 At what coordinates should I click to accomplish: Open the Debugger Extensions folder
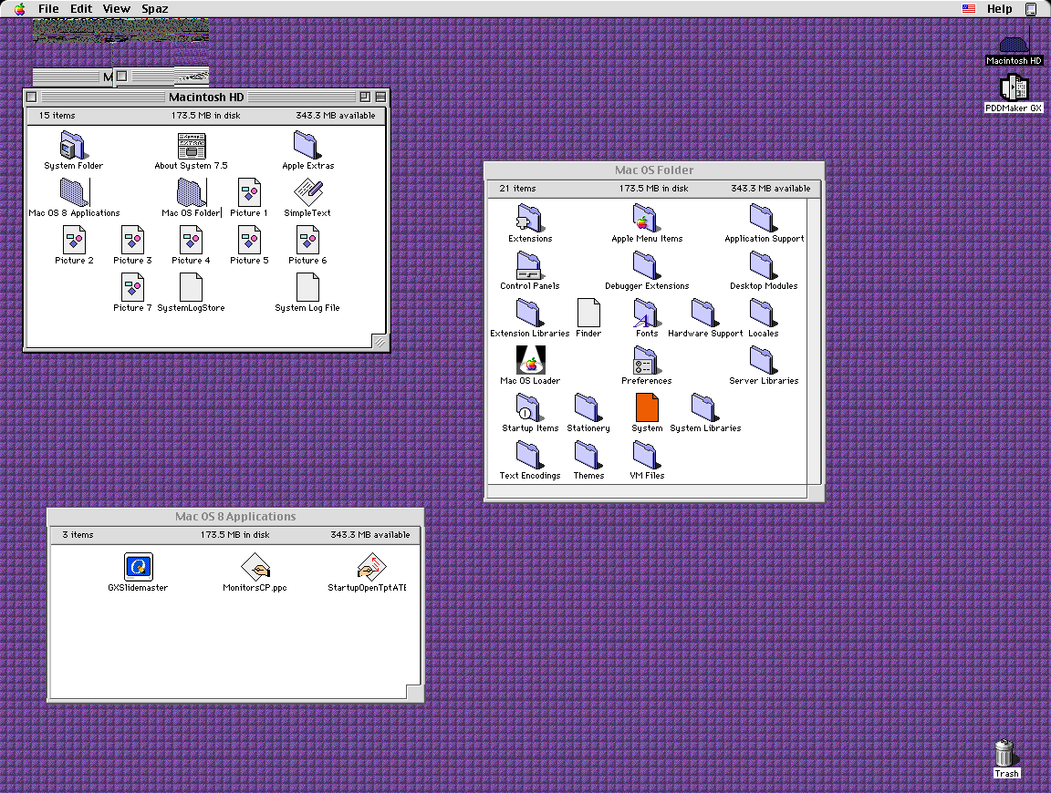point(646,266)
